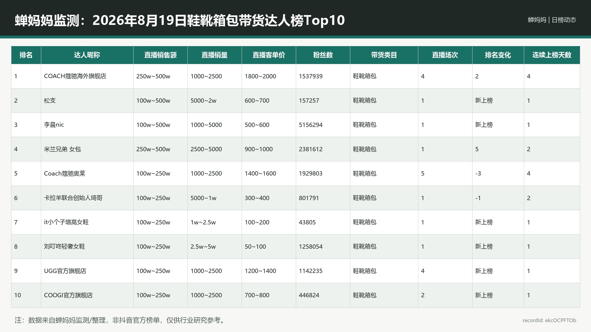This screenshot has height=332, width=591.
Task: Click sales volume 1000~5000
Action: coord(206,125)
